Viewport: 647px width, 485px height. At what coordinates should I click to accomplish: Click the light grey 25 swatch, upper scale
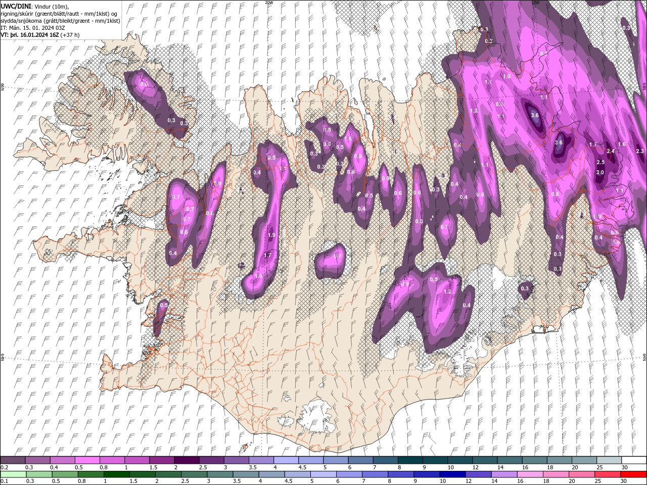(x=609, y=460)
